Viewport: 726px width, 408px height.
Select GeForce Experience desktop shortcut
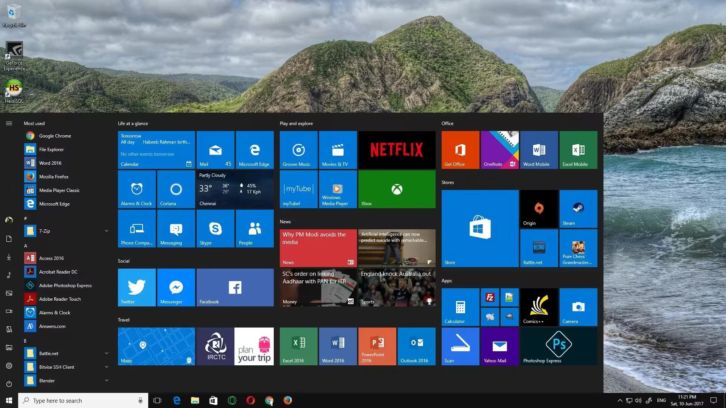pos(14,56)
